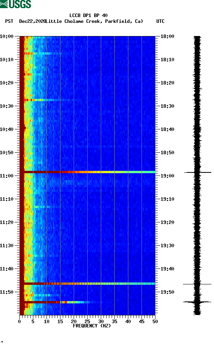Click the 11:50 PST time label
The height and width of the screenshot is (346, 214).
coord(7,292)
